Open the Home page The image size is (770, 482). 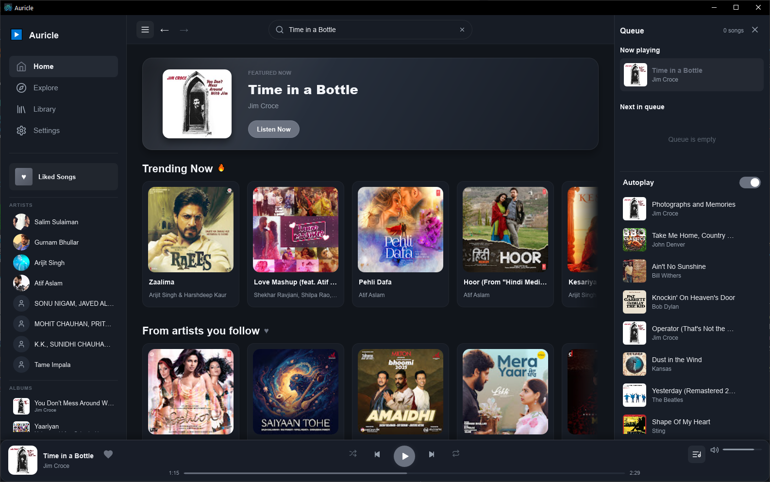coord(64,66)
